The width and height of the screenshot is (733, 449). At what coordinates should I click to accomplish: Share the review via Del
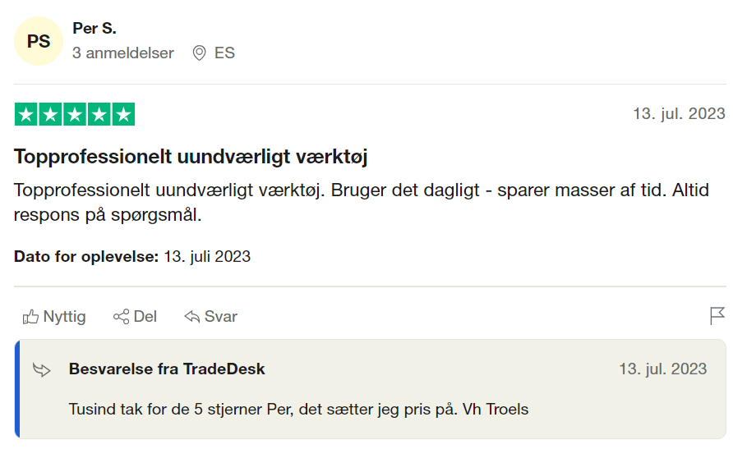tap(135, 317)
